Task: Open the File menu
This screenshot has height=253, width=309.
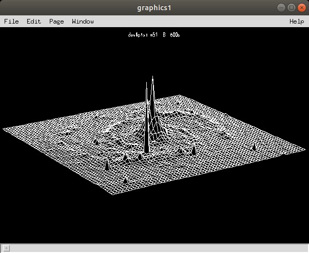Action: click(11, 22)
